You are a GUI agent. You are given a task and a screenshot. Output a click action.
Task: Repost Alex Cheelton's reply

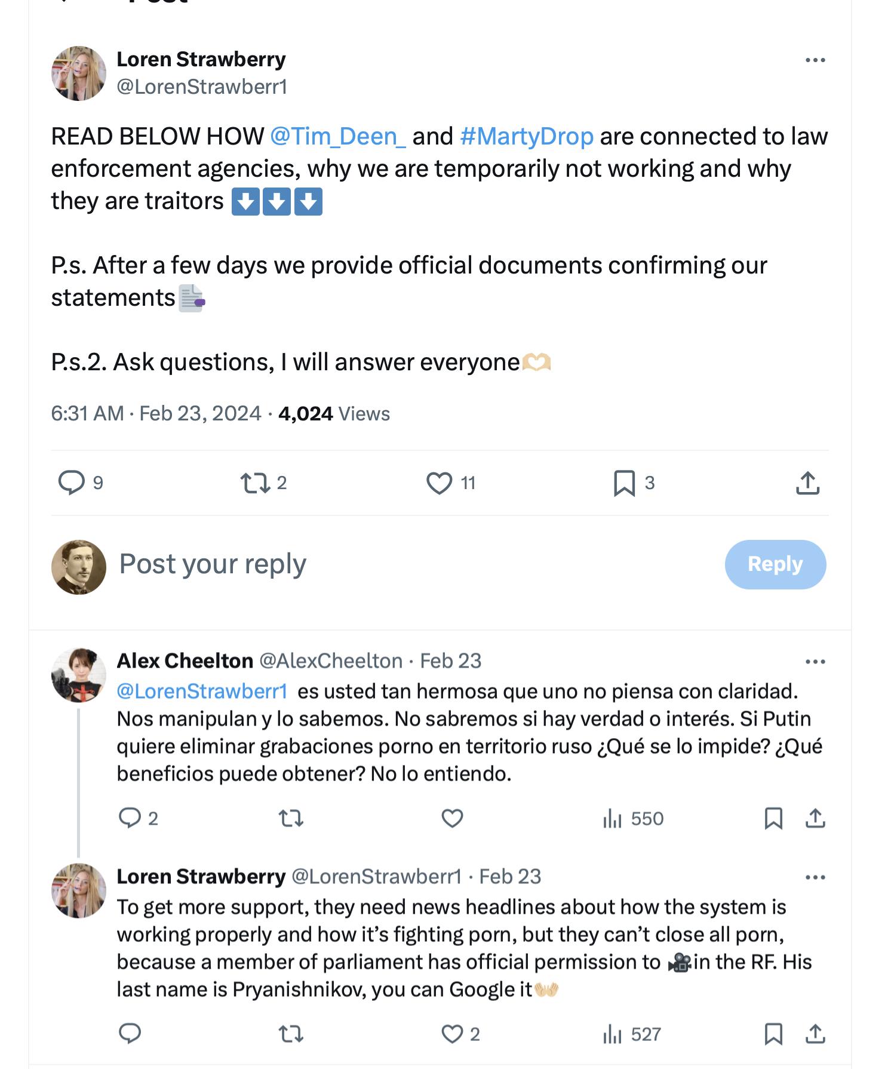291,818
